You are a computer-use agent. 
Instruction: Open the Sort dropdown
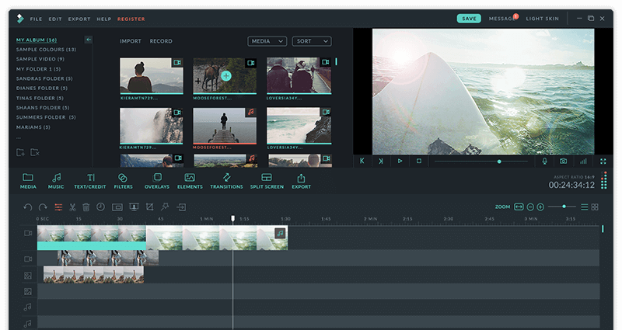point(312,41)
